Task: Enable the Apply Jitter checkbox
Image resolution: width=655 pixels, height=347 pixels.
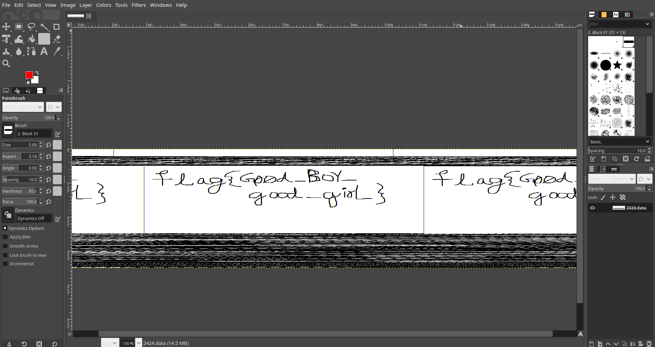Action: (5, 237)
